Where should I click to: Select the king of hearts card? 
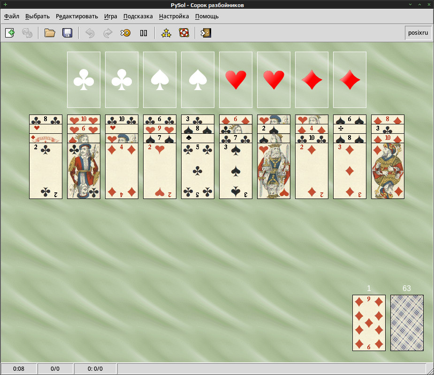(x=274, y=171)
